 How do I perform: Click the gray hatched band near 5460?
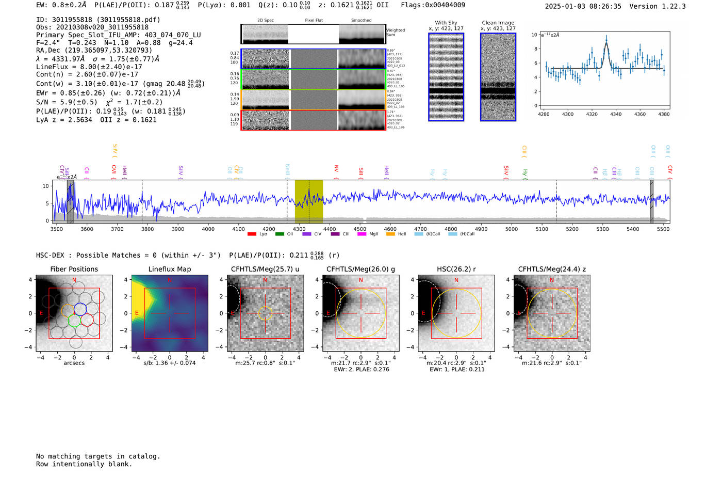point(651,201)
